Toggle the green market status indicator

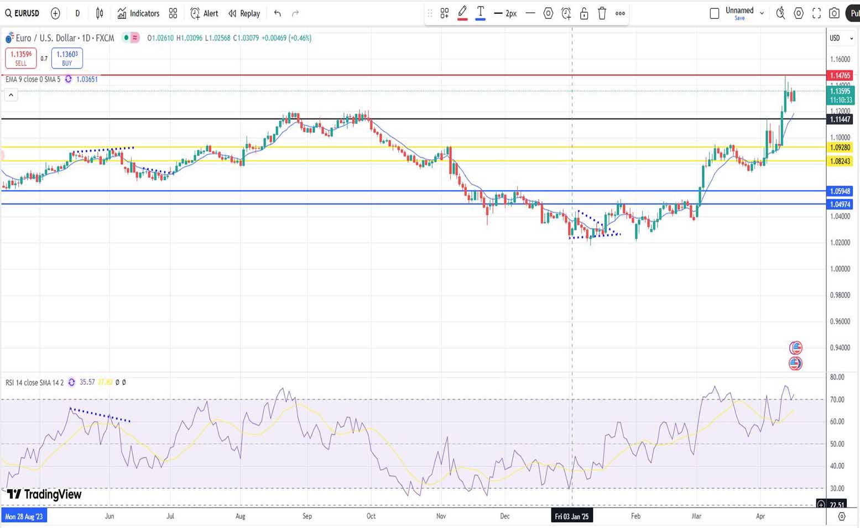point(127,38)
